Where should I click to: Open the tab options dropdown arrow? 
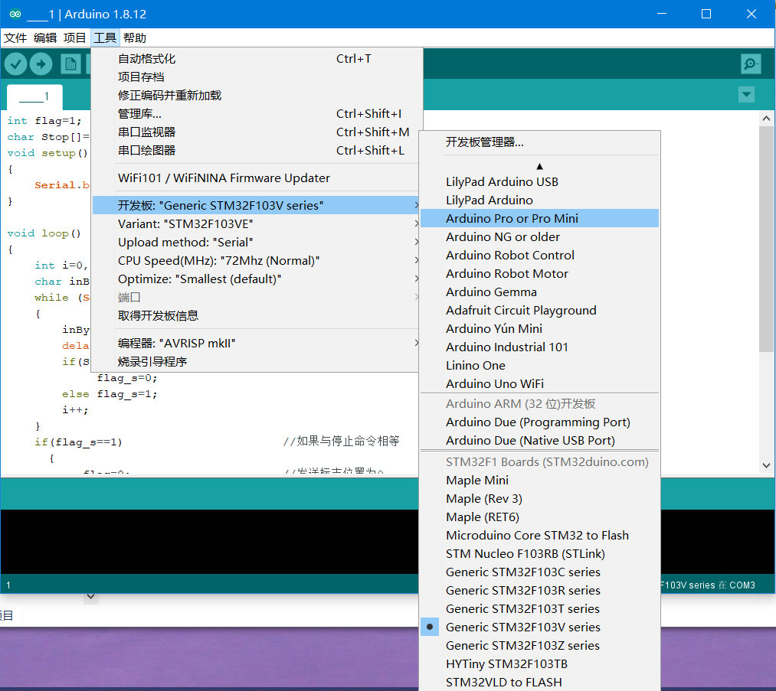pos(746,94)
